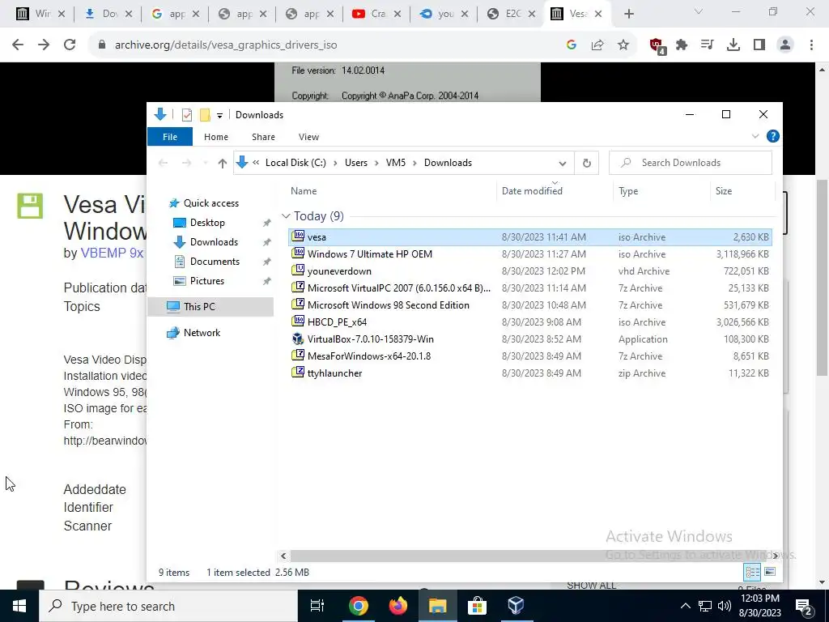Click the Search Downloads field
The height and width of the screenshot is (622, 829).
(x=691, y=163)
